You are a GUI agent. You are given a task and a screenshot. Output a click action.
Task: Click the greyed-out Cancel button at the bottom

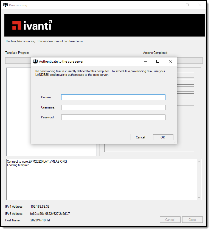pos(170,219)
